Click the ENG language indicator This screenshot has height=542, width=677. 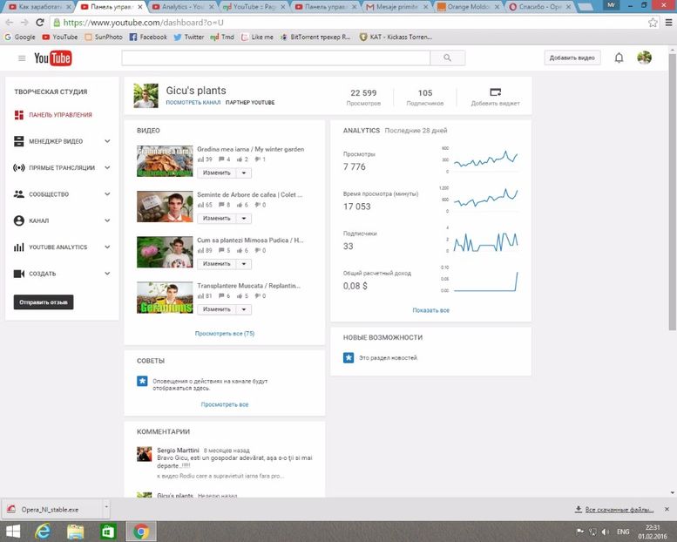click(623, 532)
